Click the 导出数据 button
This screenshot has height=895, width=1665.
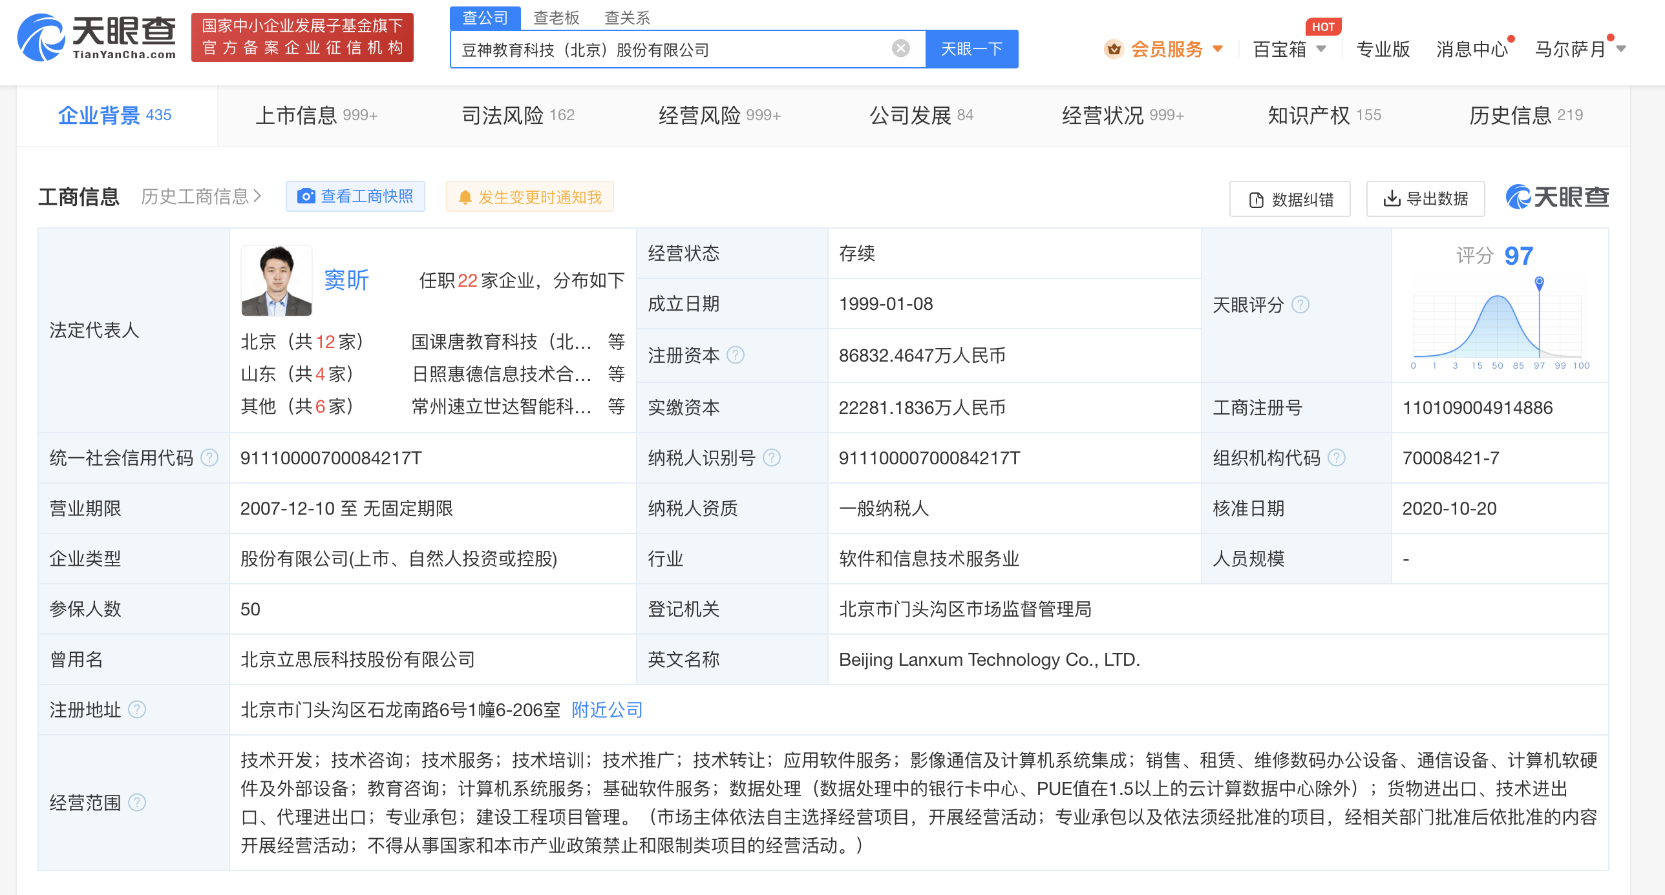click(1425, 199)
